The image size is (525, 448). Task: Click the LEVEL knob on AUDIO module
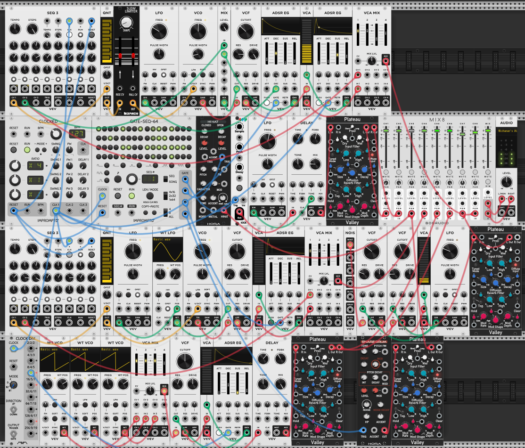coord(506,182)
